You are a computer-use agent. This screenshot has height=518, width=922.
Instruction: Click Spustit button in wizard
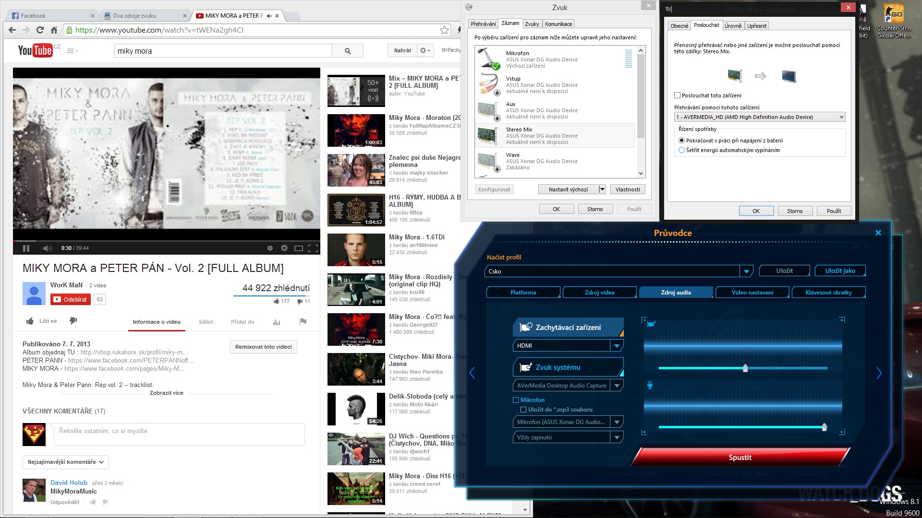click(740, 458)
